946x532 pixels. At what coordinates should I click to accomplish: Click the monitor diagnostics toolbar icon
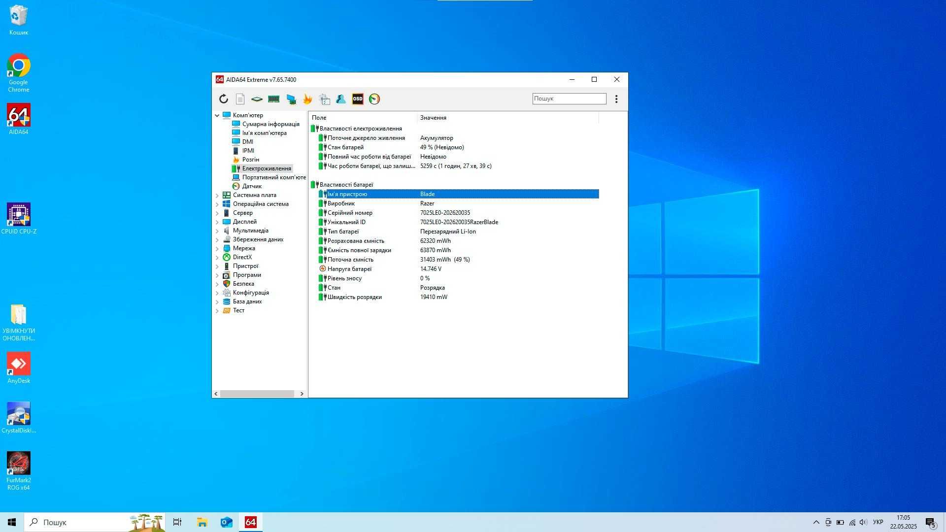click(x=291, y=99)
